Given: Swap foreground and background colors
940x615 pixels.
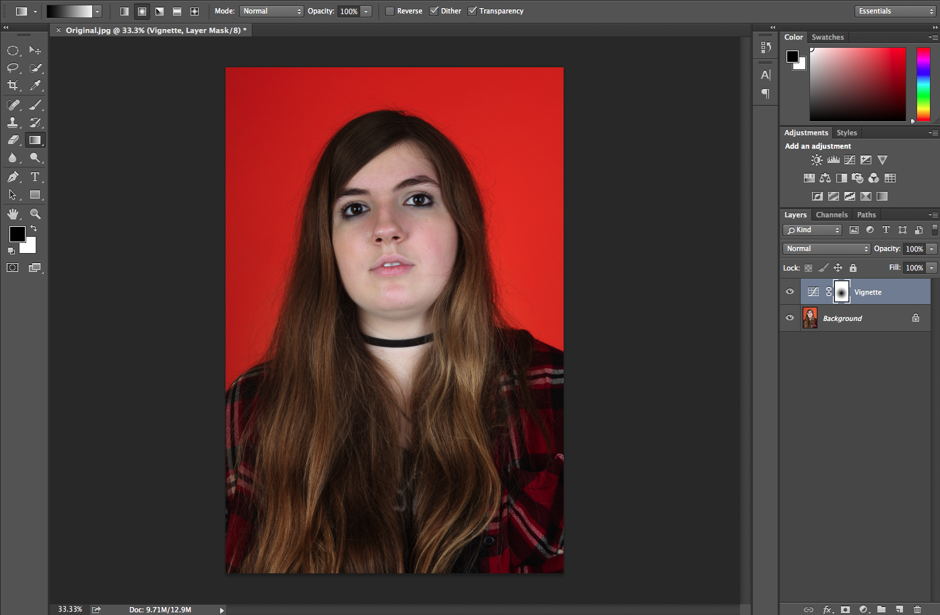Looking at the screenshot, I should pos(33,229).
